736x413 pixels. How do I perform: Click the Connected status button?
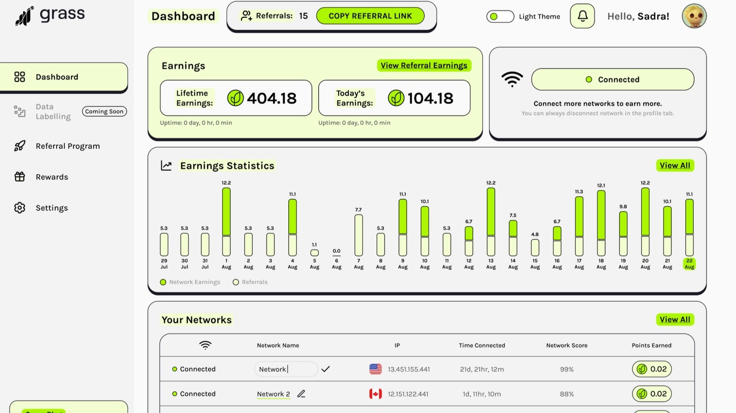[612, 80]
